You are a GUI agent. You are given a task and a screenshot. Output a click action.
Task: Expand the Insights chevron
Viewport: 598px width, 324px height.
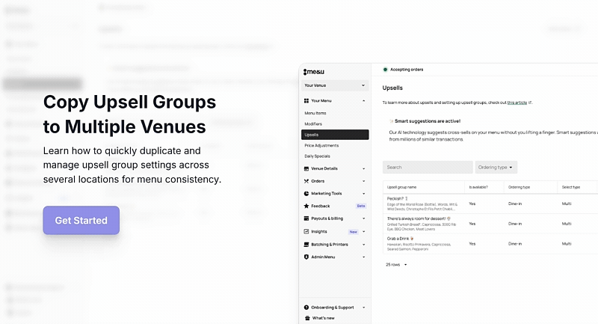(363, 232)
